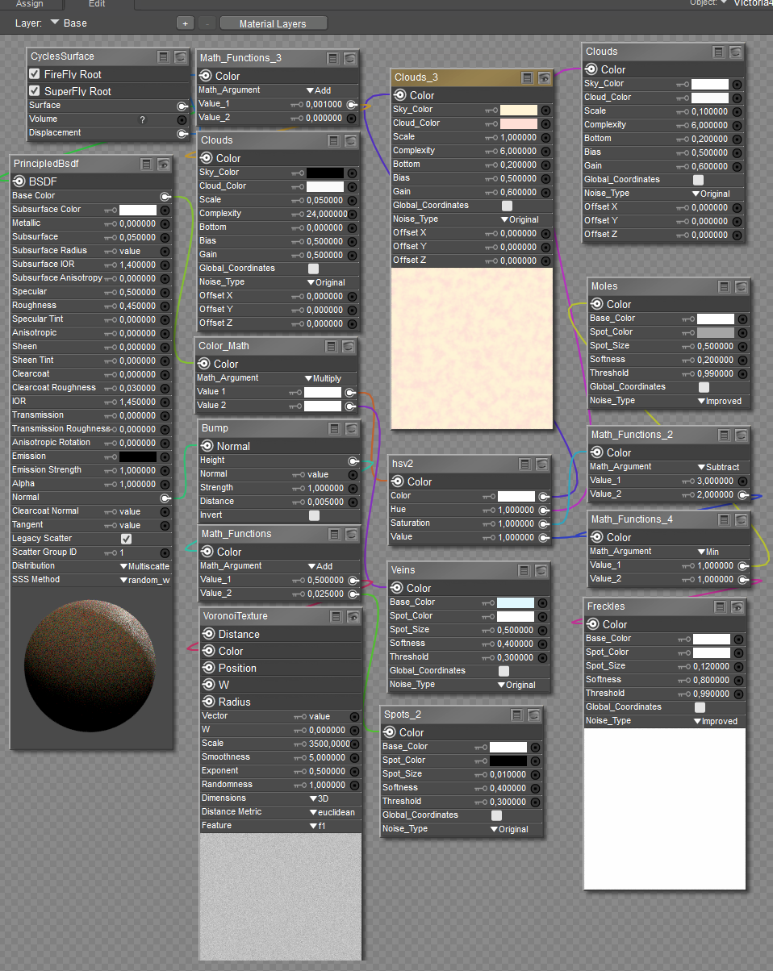
Task: Enable Global_Coordinates in the Clouds_3 node
Action: 507,206
